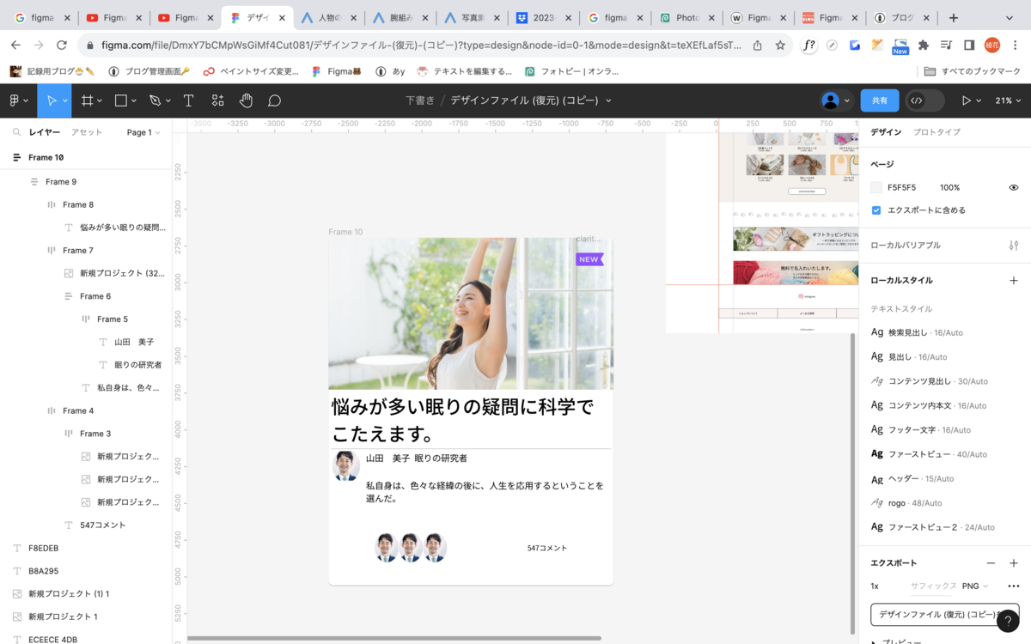This screenshot has height=644, width=1031.
Task: Click the 共有 share button
Action: [880, 100]
